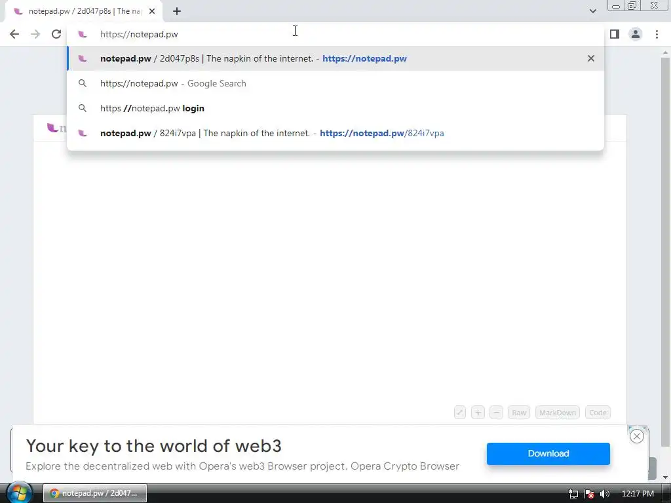Go back with the browser back arrow
The width and height of the screenshot is (671, 503).
(14, 34)
